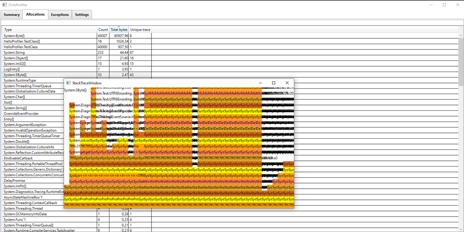This screenshot has height=232, width=464.
Task: Open the Settings tab
Action: tap(82, 15)
